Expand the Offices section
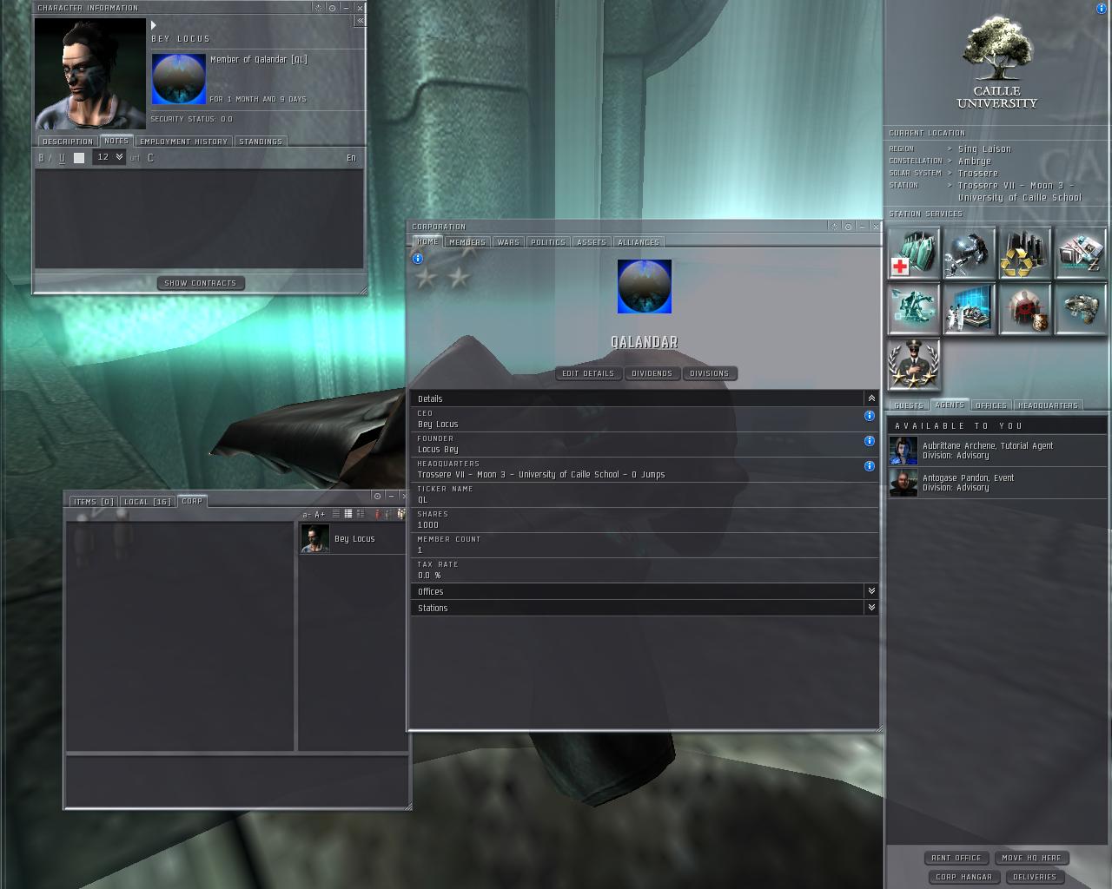 [x=871, y=591]
